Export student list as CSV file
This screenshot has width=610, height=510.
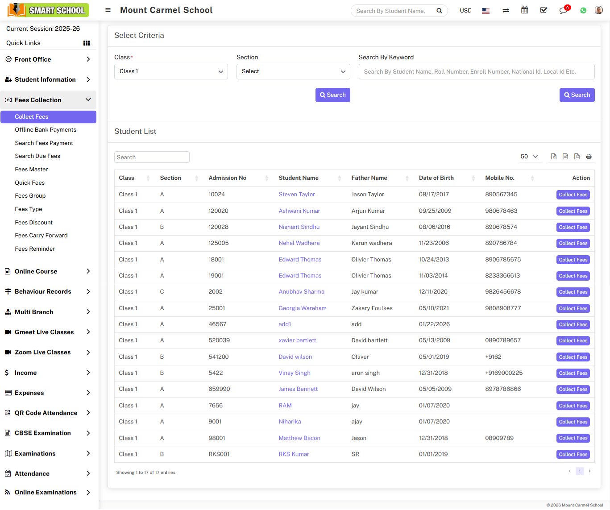[x=565, y=157]
